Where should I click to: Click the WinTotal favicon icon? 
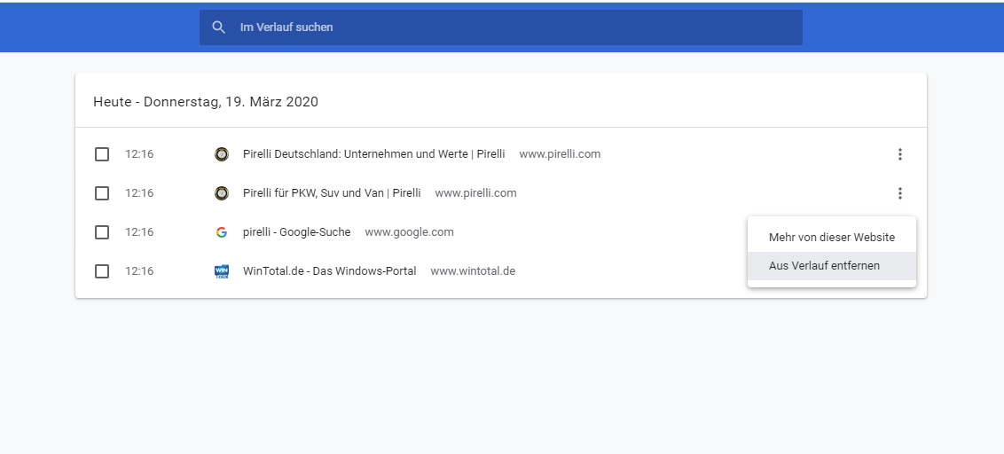[222, 271]
